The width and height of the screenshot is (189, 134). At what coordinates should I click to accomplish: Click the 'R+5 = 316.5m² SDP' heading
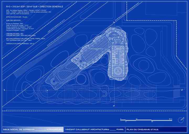(33, 6)
